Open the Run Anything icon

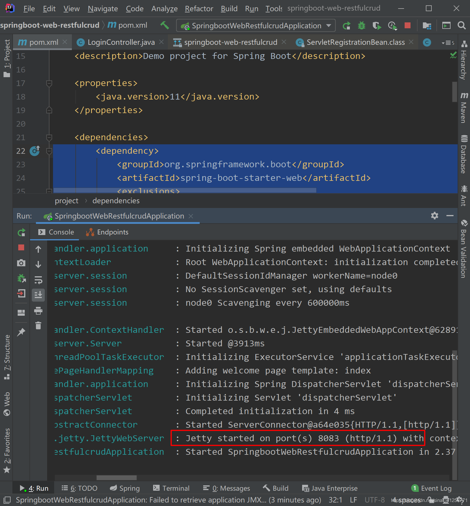tap(446, 26)
